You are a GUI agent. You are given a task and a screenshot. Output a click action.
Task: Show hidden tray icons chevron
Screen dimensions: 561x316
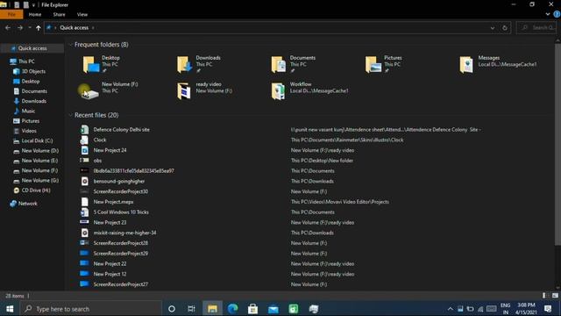[450, 308]
